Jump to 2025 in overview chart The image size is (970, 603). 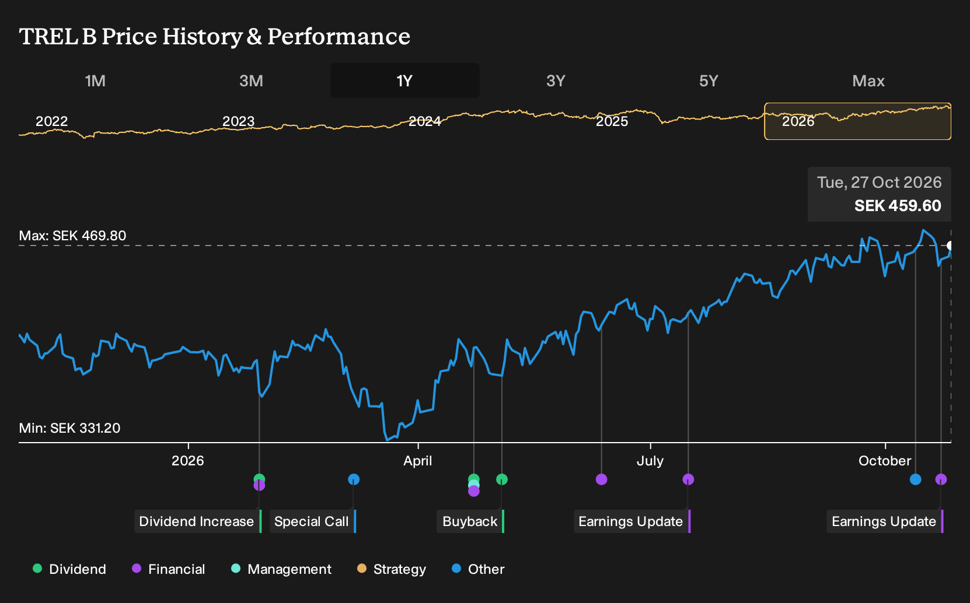[x=612, y=121]
